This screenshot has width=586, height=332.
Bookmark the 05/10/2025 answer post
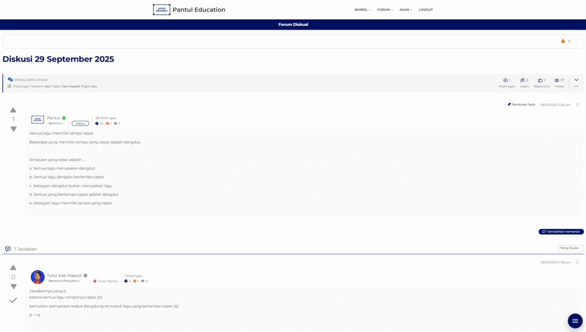tap(577, 262)
